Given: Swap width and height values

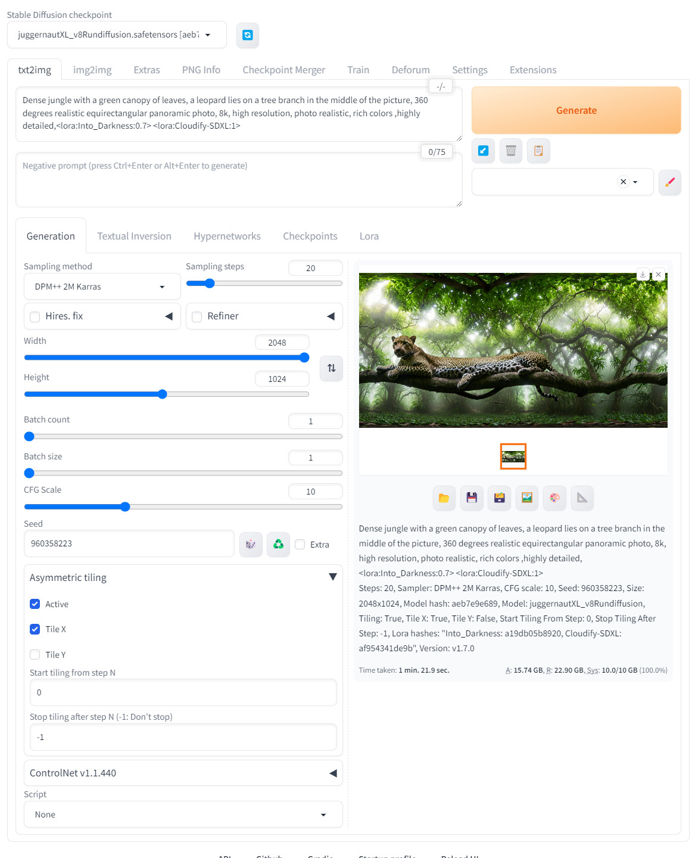Looking at the screenshot, I should (x=331, y=368).
